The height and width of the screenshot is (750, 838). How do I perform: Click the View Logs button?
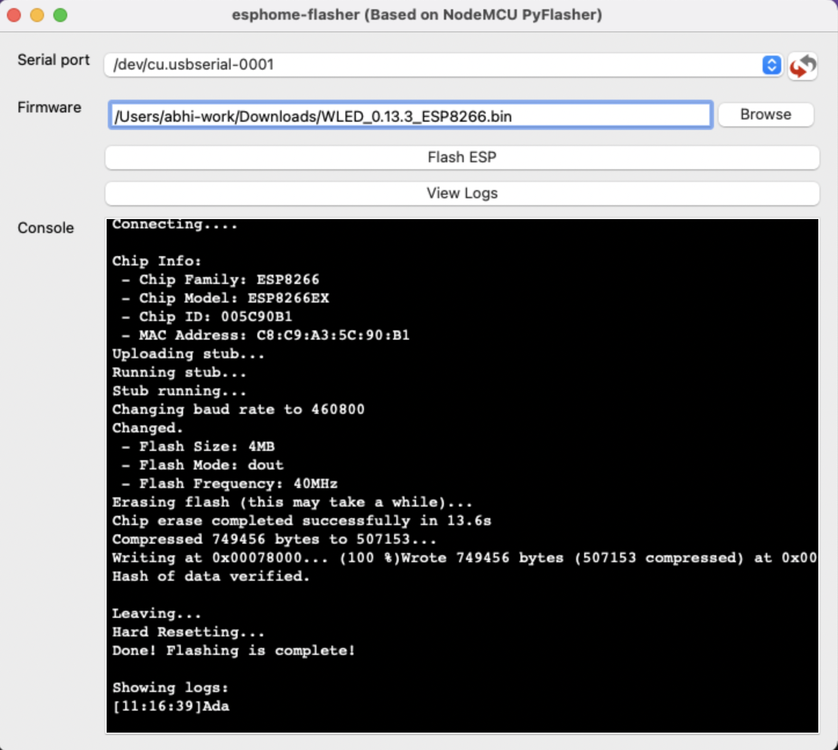click(462, 193)
